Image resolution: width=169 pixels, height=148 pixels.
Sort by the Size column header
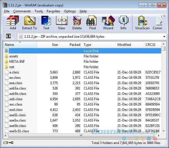click(x=48, y=44)
